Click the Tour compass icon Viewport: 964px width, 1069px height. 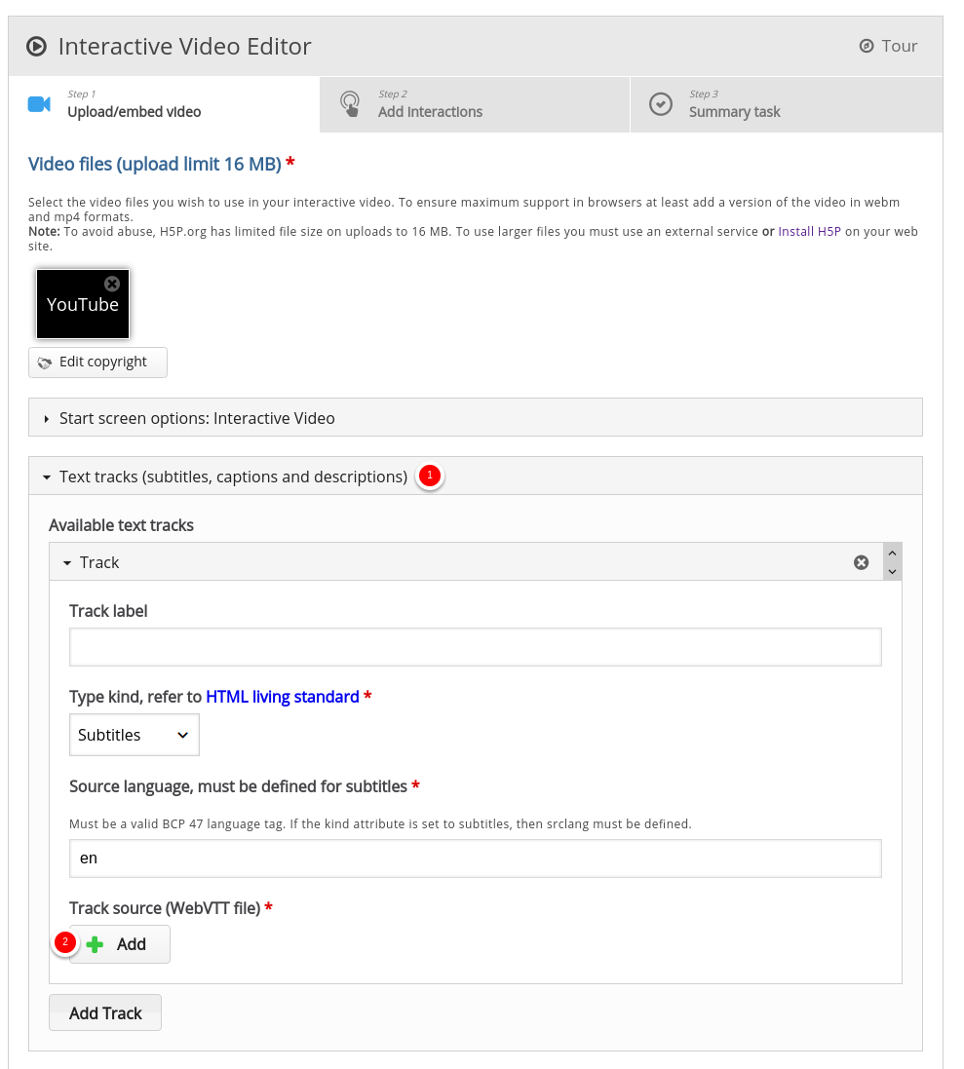[x=867, y=46]
